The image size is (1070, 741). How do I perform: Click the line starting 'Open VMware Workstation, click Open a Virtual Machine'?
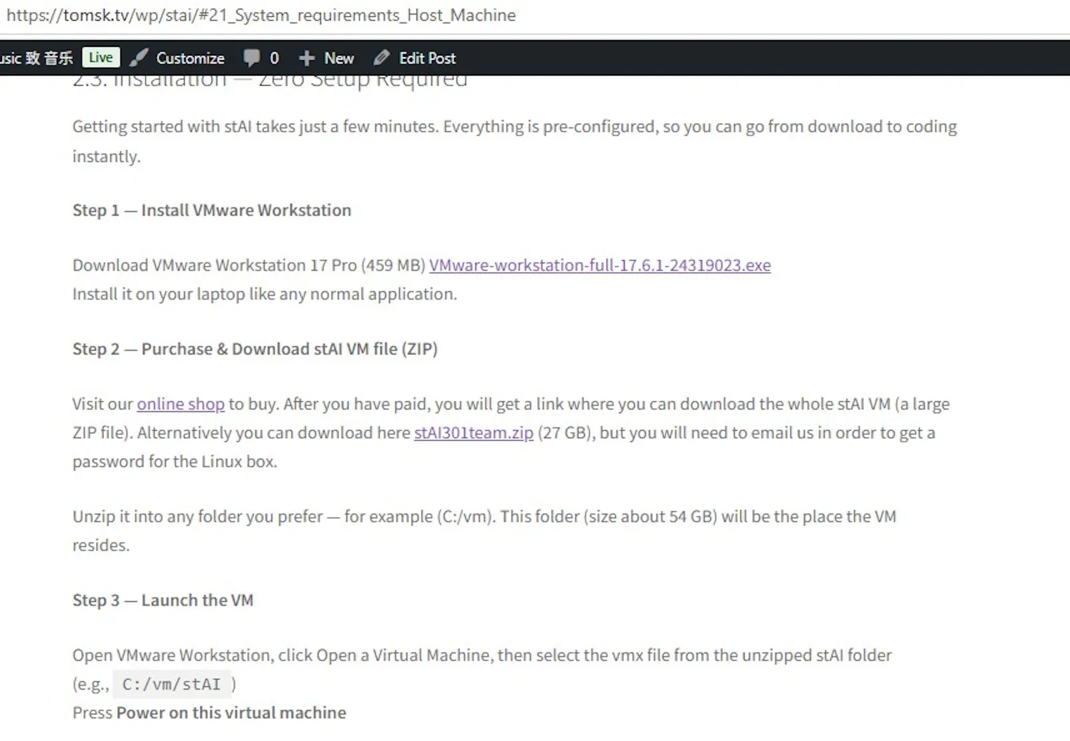pos(482,655)
